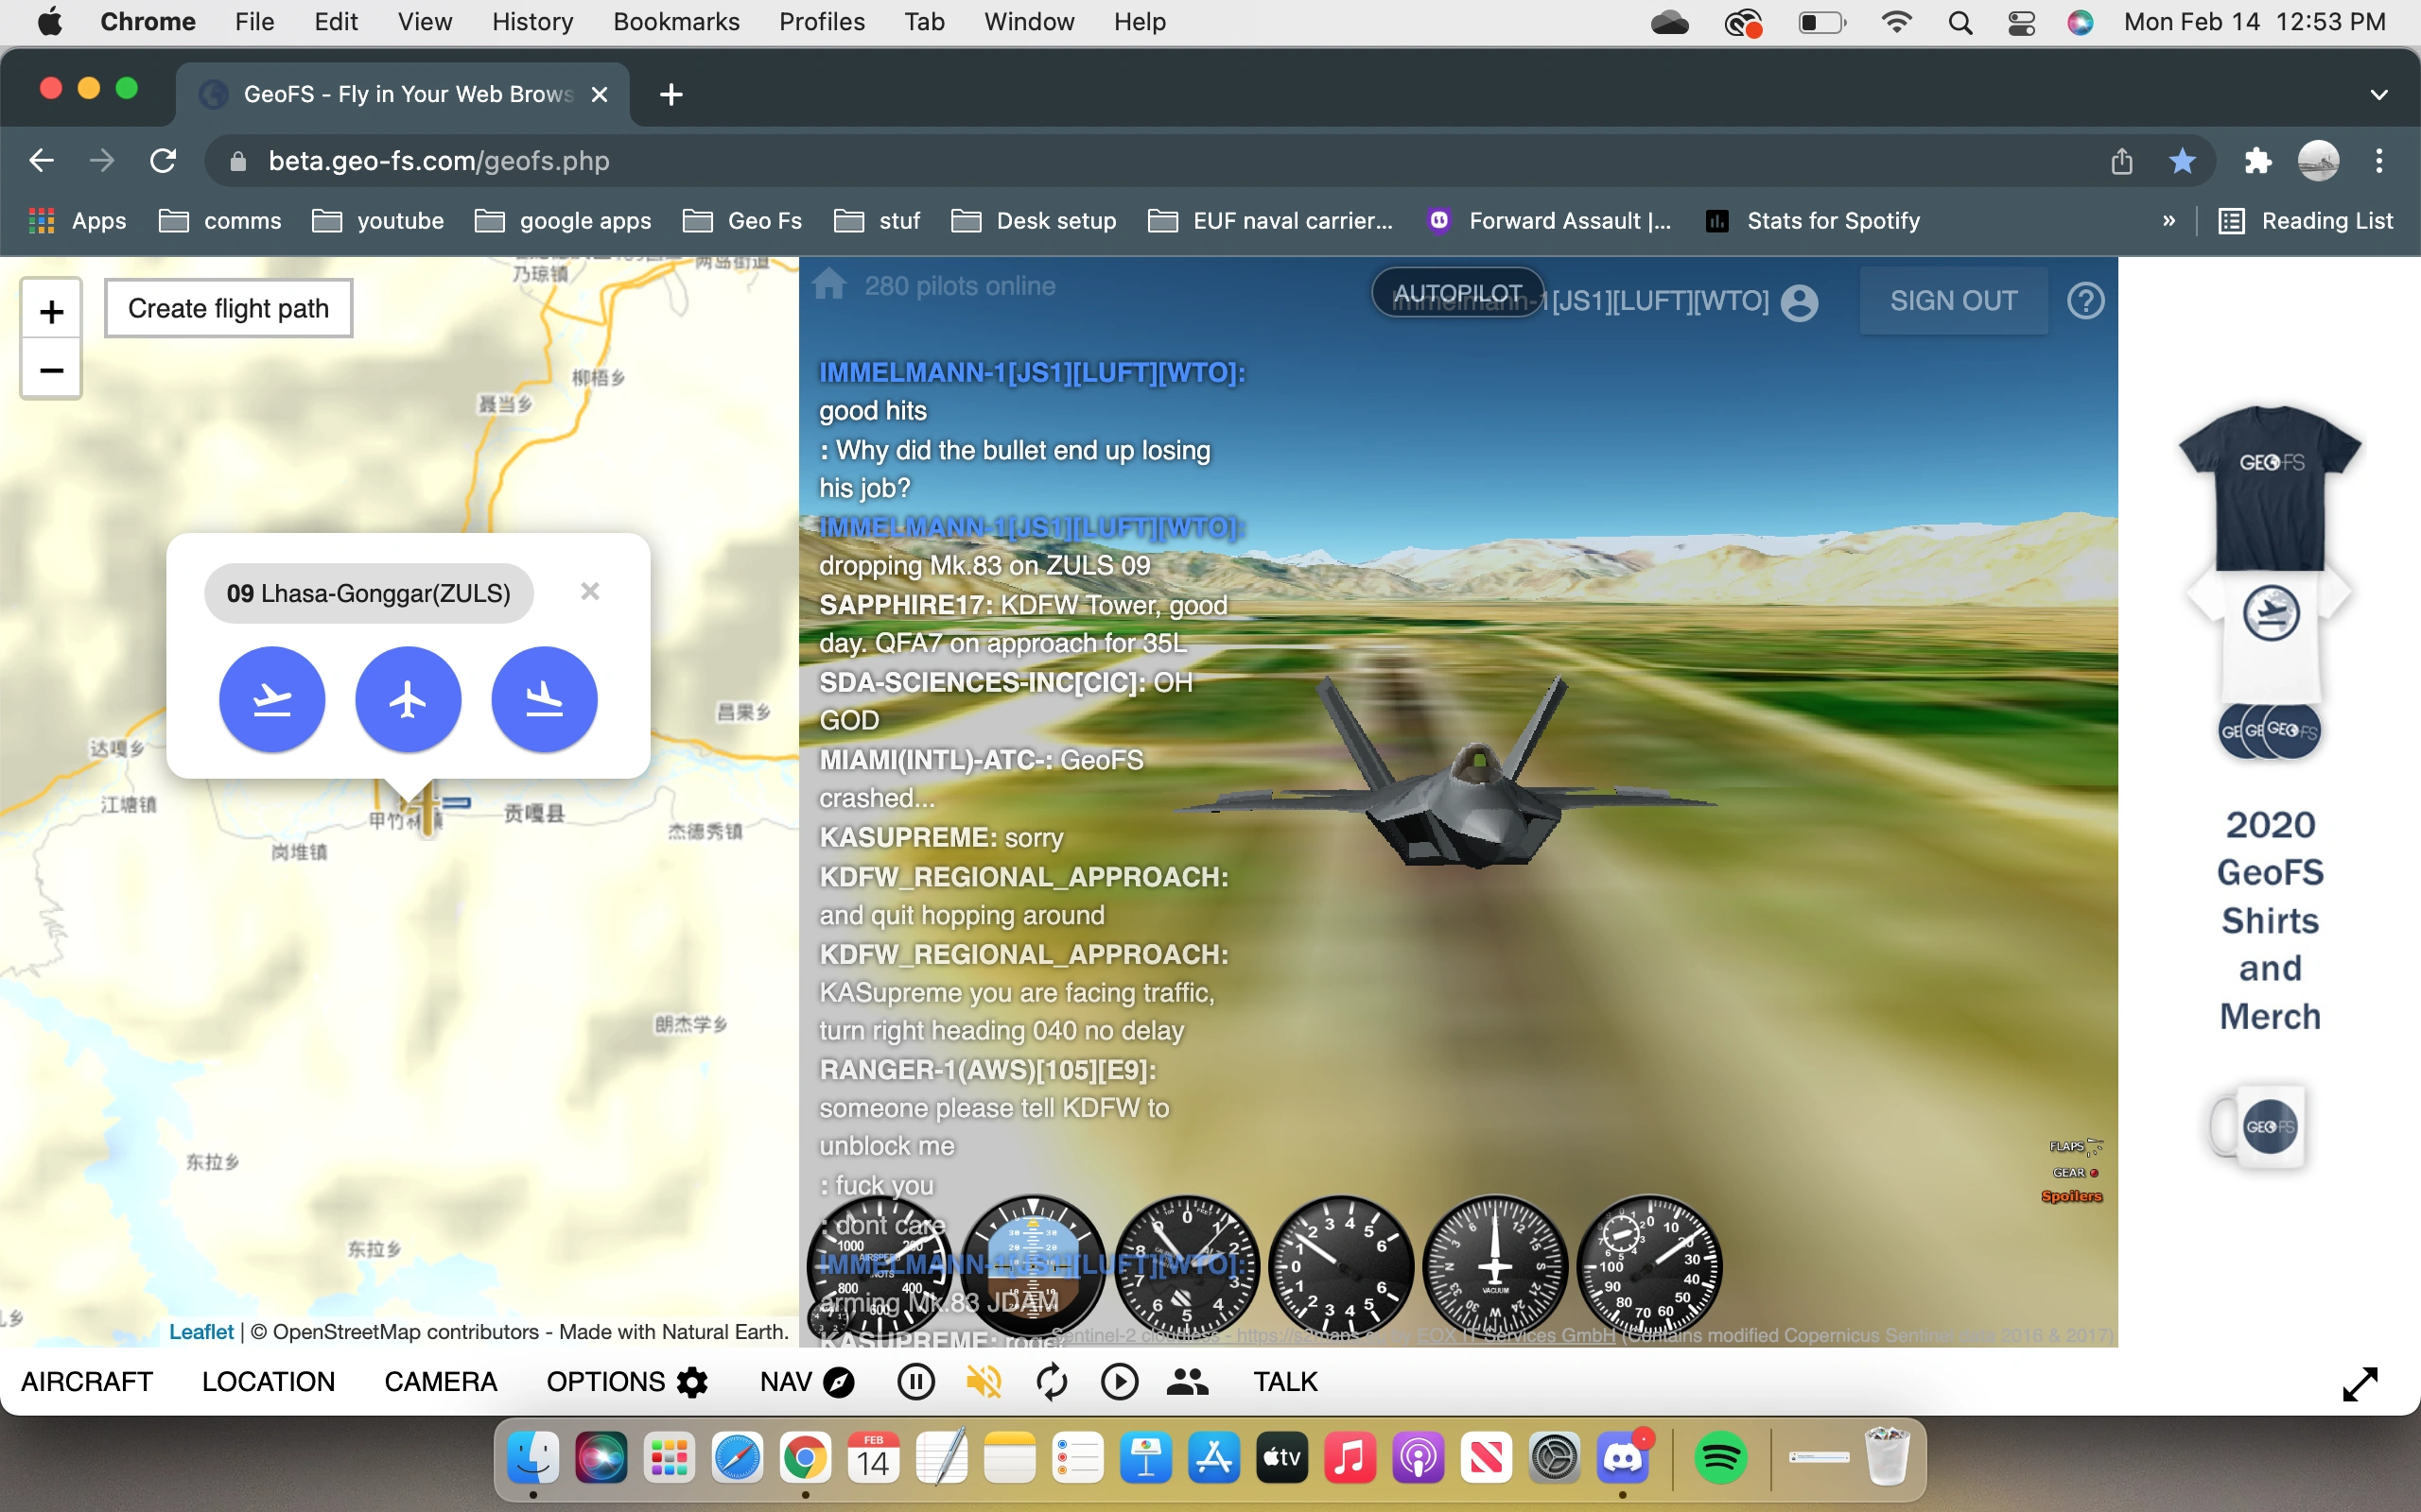The height and width of the screenshot is (1512, 2421).
Task: Open the AIRCRAFT menu
Action: [x=87, y=1382]
